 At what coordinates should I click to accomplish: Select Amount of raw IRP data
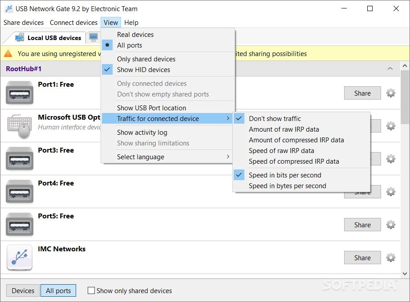click(301, 129)
